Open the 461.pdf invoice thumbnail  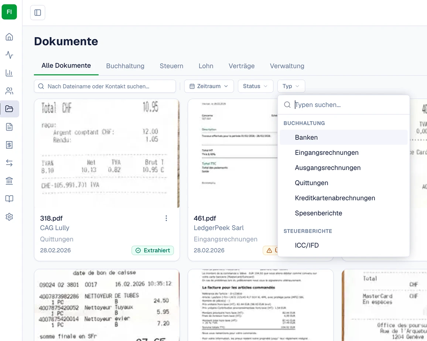233,153
